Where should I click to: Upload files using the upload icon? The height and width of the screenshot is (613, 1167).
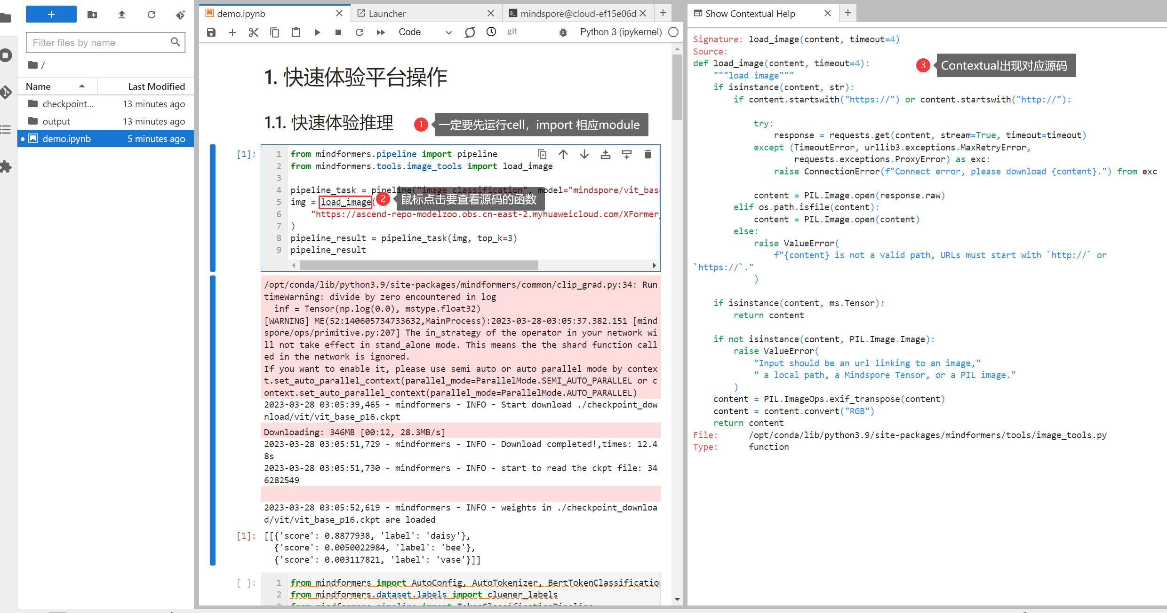tap(122, 15)
